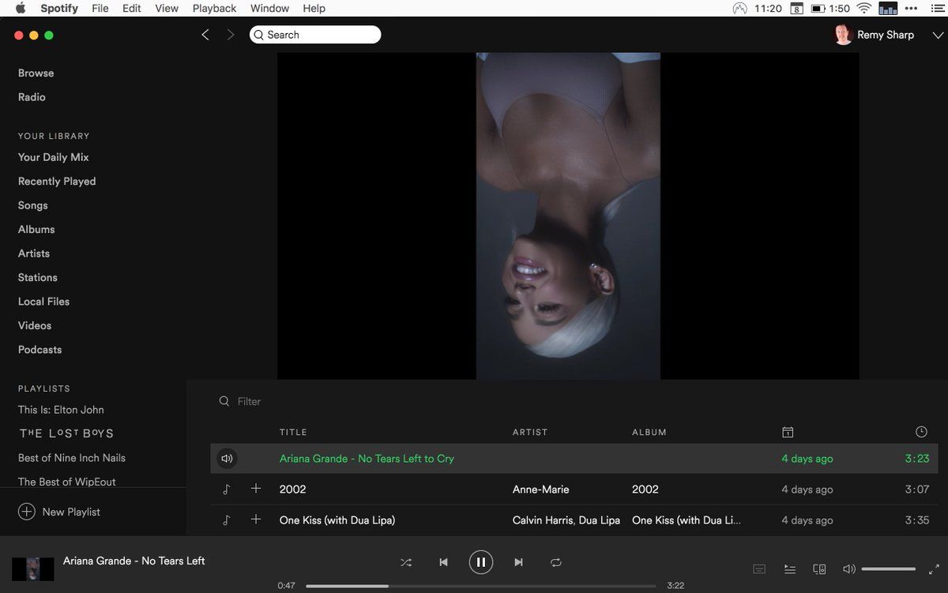Add 2002 to library with plus icon
This screenshot has width=948, height=593.
click(x=256, y=489)
